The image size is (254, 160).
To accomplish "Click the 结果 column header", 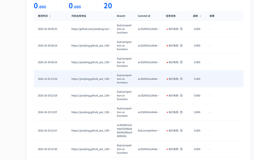I will 212,16.
